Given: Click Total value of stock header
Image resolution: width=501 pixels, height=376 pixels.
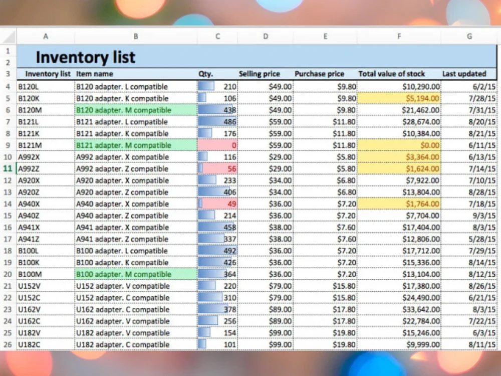Looking at the screenshot, I should click(x=399, y=74).
